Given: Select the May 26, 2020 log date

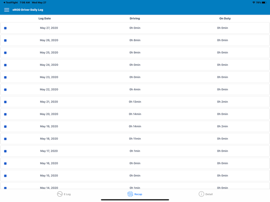Looking at the screenshot, I should 49,40.
